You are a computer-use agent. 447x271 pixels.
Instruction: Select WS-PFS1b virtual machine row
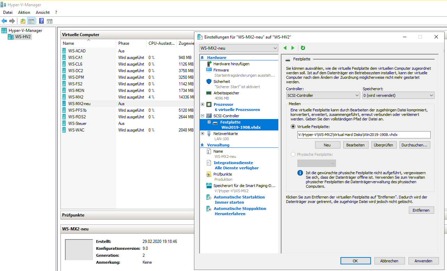(127, 110)
